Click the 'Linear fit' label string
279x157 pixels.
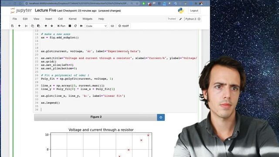(x=113, y=96)
